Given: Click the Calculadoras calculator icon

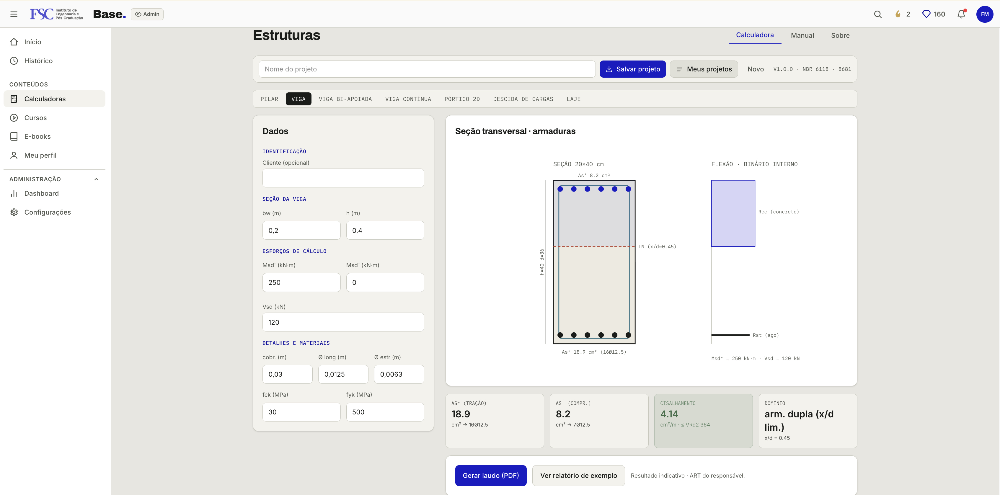Looking at the screenshot, I should tap(14, 99).
